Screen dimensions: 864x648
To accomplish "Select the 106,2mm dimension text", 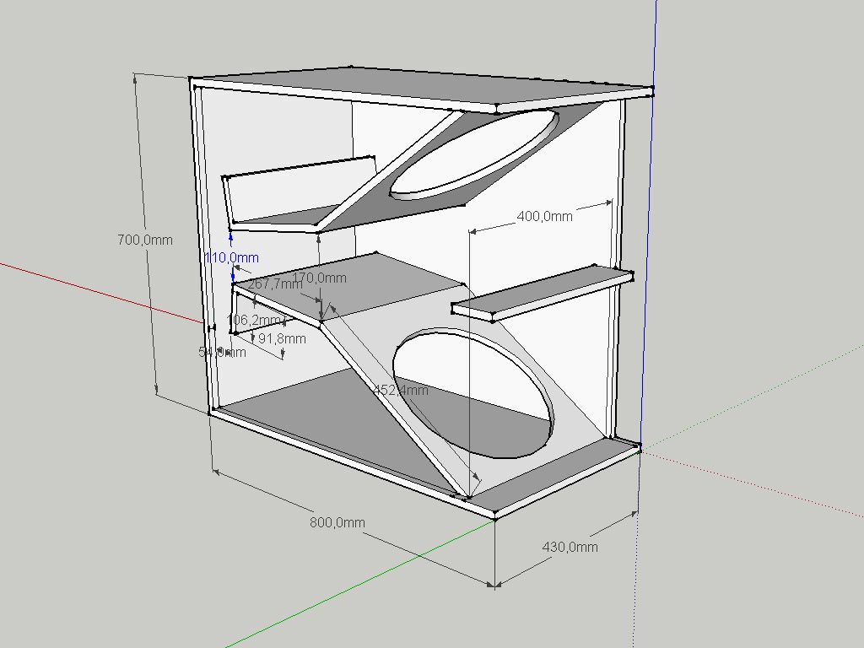I will pos(255,320).
